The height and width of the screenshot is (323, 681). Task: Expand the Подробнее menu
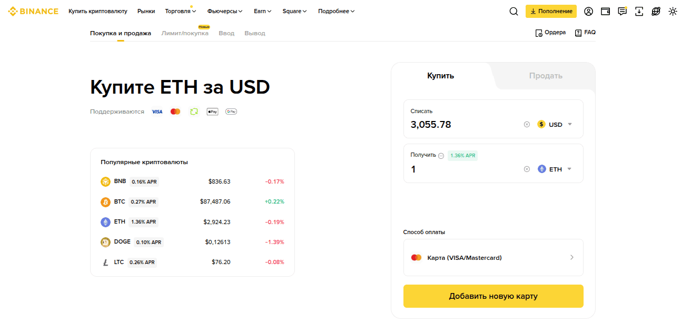pos(337,11)
